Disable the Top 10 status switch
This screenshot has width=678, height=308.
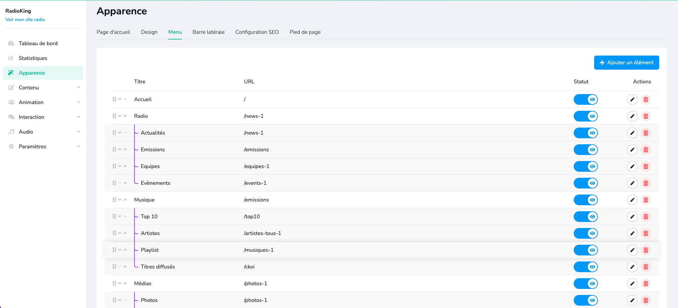[x=585, y=217]
